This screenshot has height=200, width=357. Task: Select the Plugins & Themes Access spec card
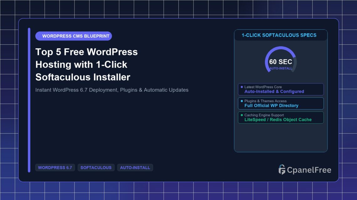pos(281,103)
